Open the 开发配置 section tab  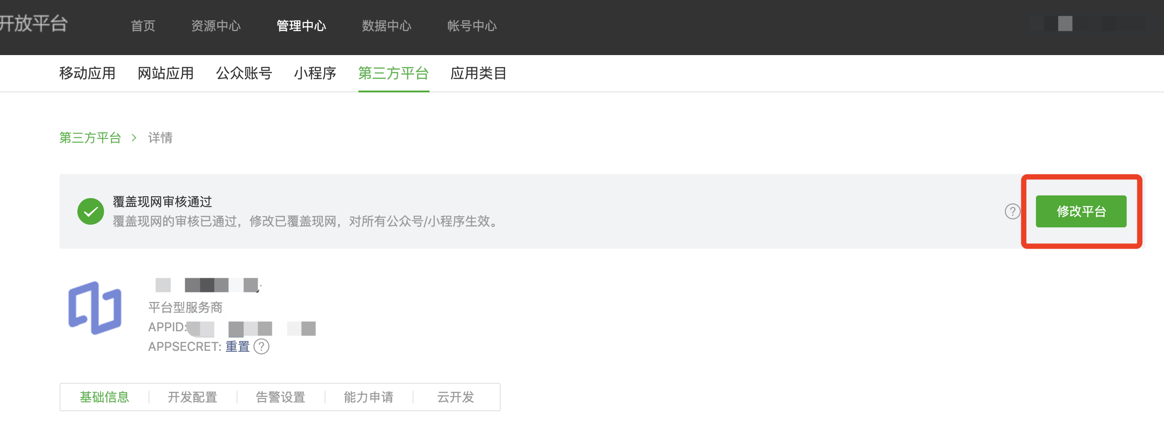193,397
